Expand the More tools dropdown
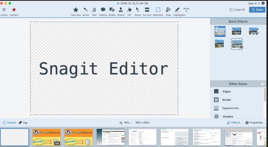The width and height of the screenshot is (268, 147). click(186, 10)
